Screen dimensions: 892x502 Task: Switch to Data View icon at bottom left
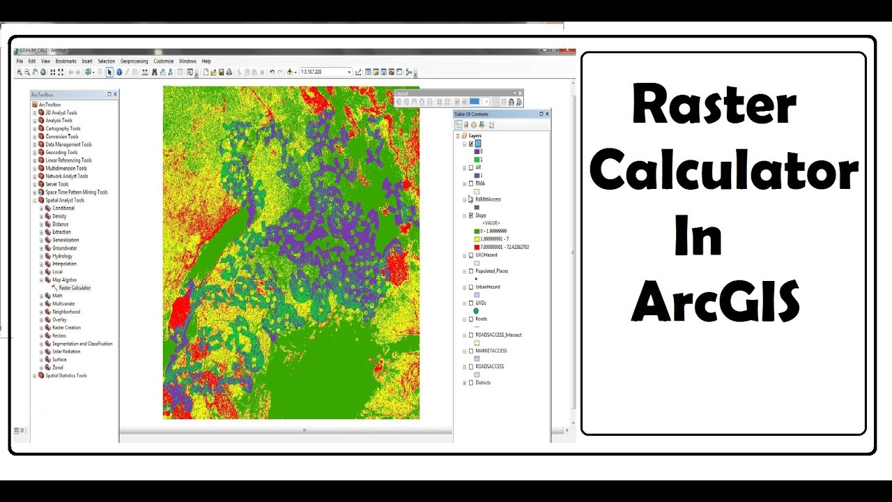(17, 430)
